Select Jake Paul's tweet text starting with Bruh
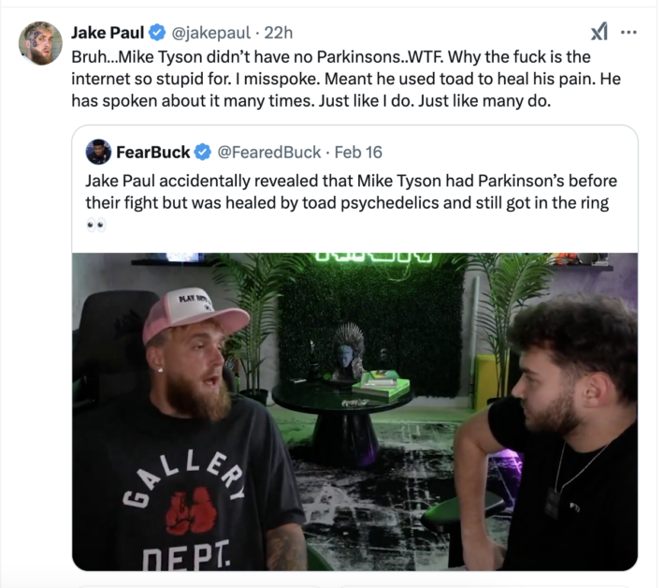Image resolution: width=664 pixels, height=588 pixels. (x=346, y=79)
